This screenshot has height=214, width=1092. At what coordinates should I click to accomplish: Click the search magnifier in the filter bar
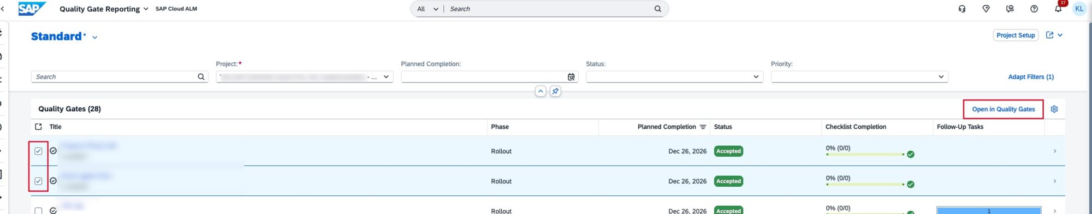pyautogui.click(x=201, y=77)
